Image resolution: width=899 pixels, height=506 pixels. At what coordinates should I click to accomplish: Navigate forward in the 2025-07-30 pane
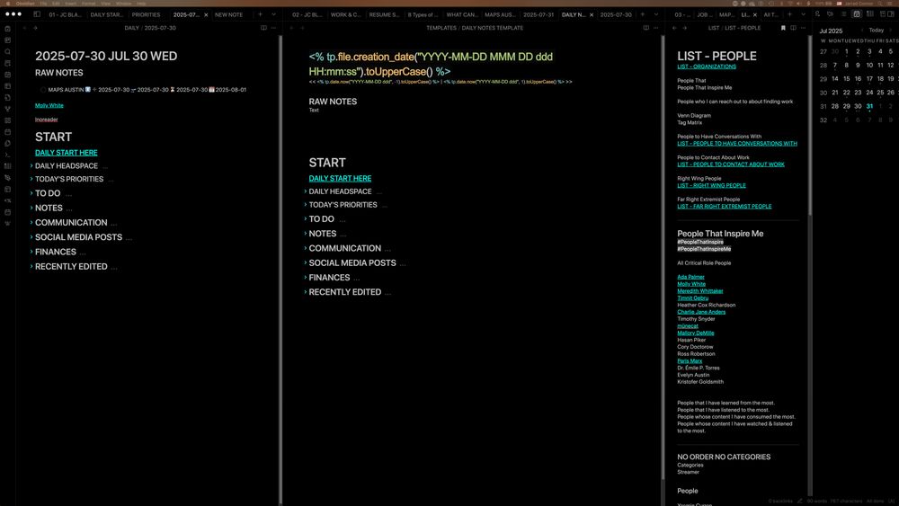pyautogui.click(x=35, y=28)
